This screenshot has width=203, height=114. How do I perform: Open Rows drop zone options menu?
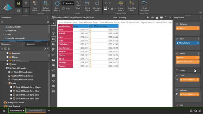tap(199, 39)
